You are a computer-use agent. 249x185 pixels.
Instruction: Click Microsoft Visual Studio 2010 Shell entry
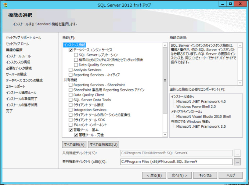click(203, 116)
